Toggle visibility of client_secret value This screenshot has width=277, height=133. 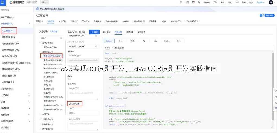96,46
